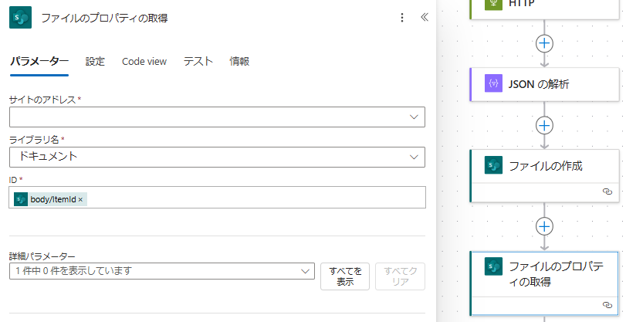Click the HTTP action icon
Screen dimensions: 626x322
tap(493, 4)
